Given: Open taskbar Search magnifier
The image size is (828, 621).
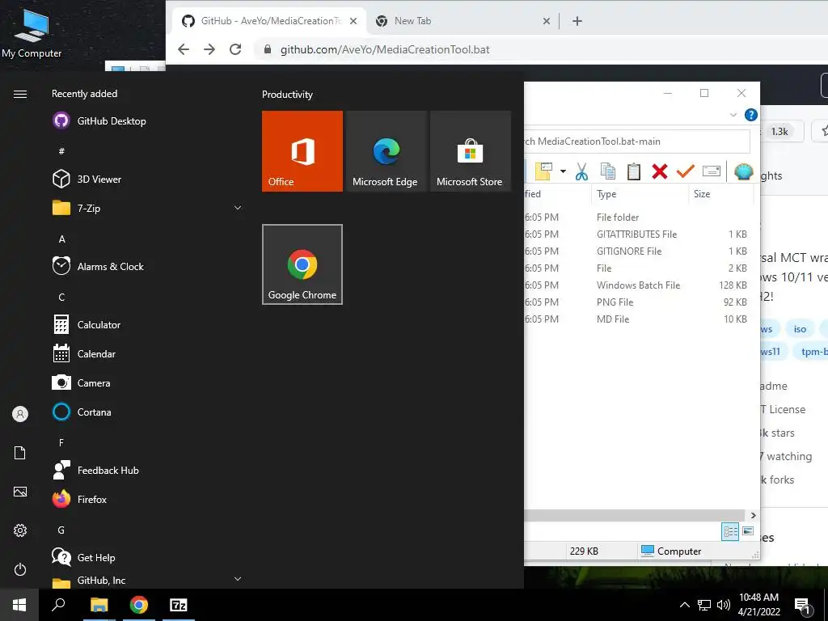Looking at the screenshot, I should (58, 605).
